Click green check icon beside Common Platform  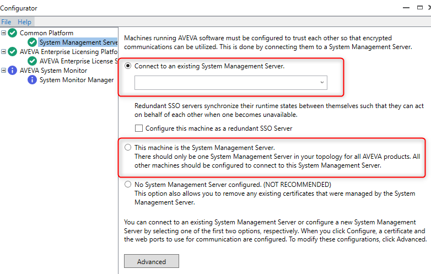point(12,33)
